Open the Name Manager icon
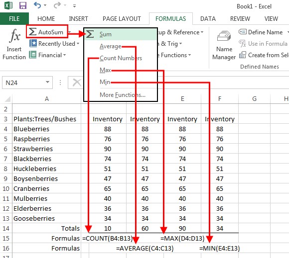The image size is (289, 258). pos(224,36)
